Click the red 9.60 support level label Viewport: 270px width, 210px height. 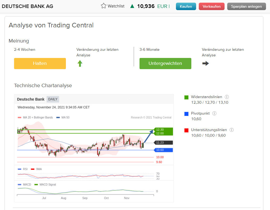pyautogui.click(x=159, y=162)
